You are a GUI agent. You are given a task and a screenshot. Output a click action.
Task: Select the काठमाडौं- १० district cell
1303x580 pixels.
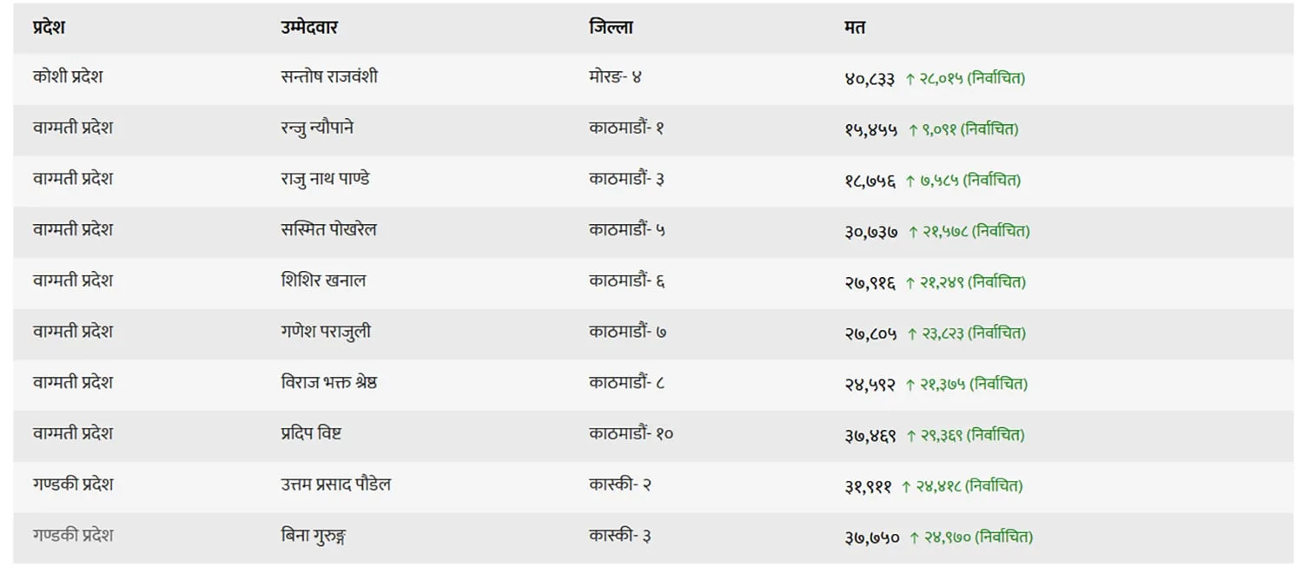[x=631, y=433]
